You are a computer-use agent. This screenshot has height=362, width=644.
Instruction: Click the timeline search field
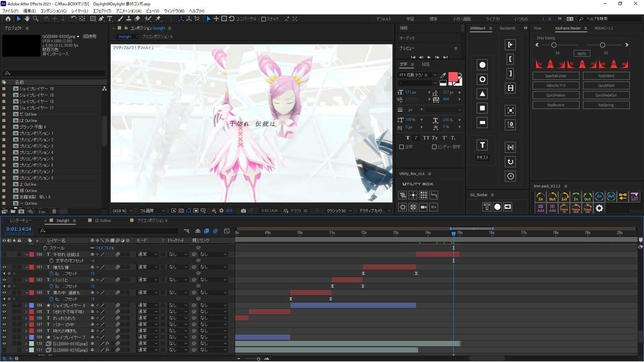(x=109, y=231)
